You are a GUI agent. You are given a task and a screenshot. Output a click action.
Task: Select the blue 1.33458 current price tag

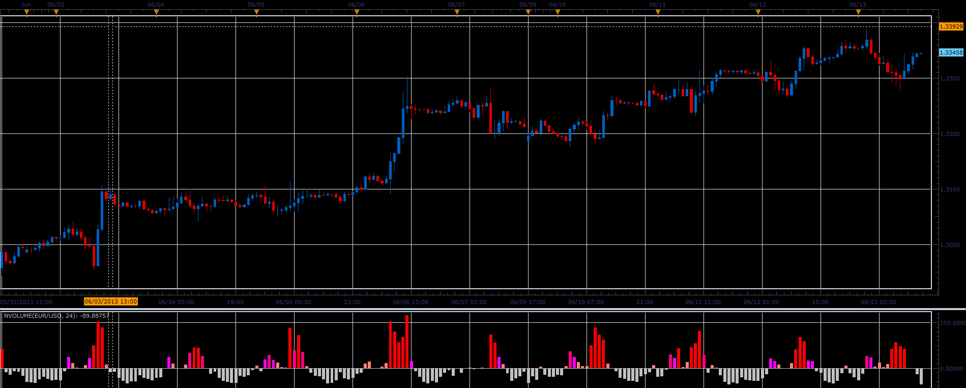(x=951, y=52)
